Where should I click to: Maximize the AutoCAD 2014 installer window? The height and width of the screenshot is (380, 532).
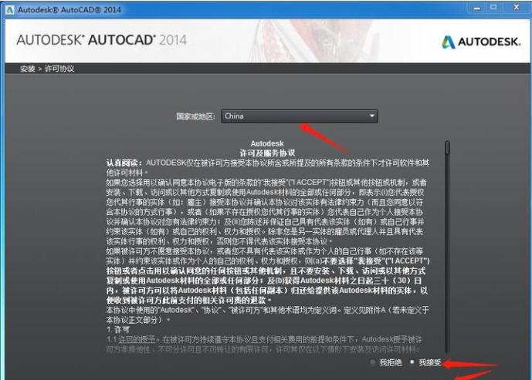point(493,8)
